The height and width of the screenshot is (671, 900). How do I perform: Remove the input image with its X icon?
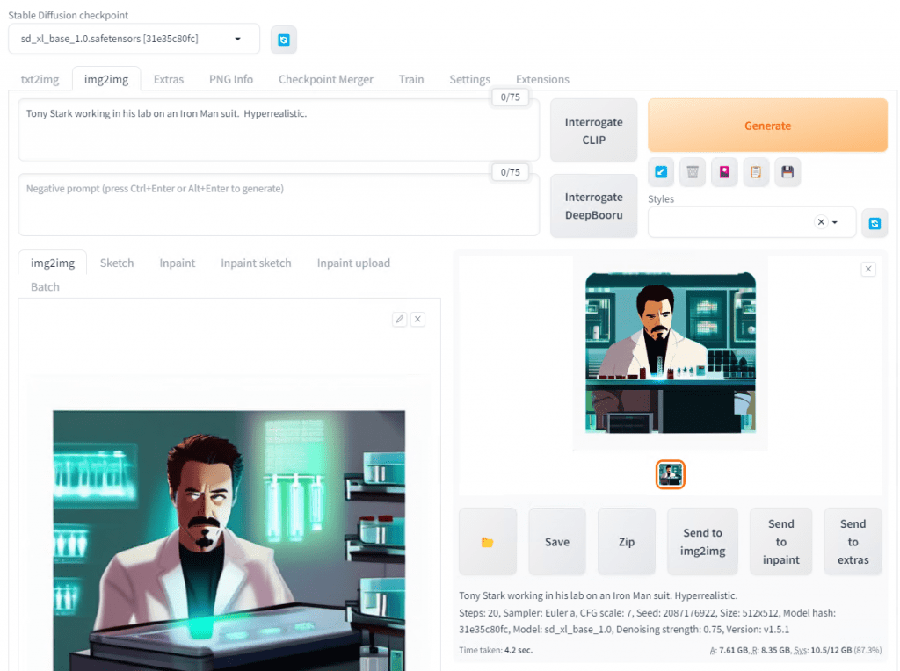417,319
